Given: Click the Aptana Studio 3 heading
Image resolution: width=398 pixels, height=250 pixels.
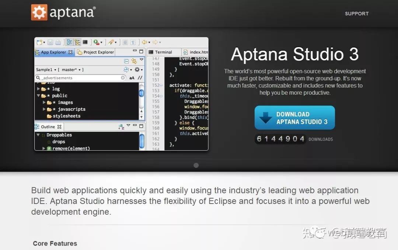Looking at the screenshot, I should (x=295, y=54).
